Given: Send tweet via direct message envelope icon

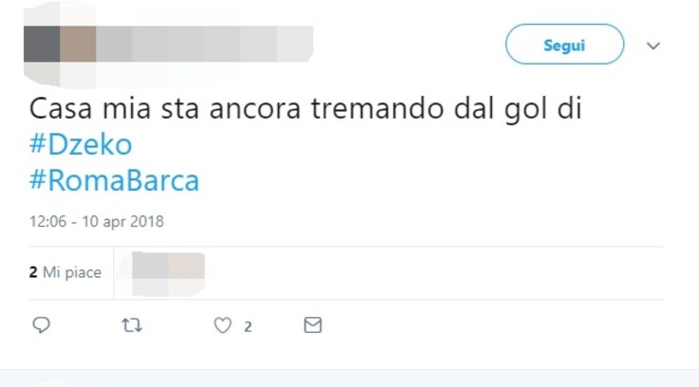Looking at the screenshot, I should pos(312,325).
